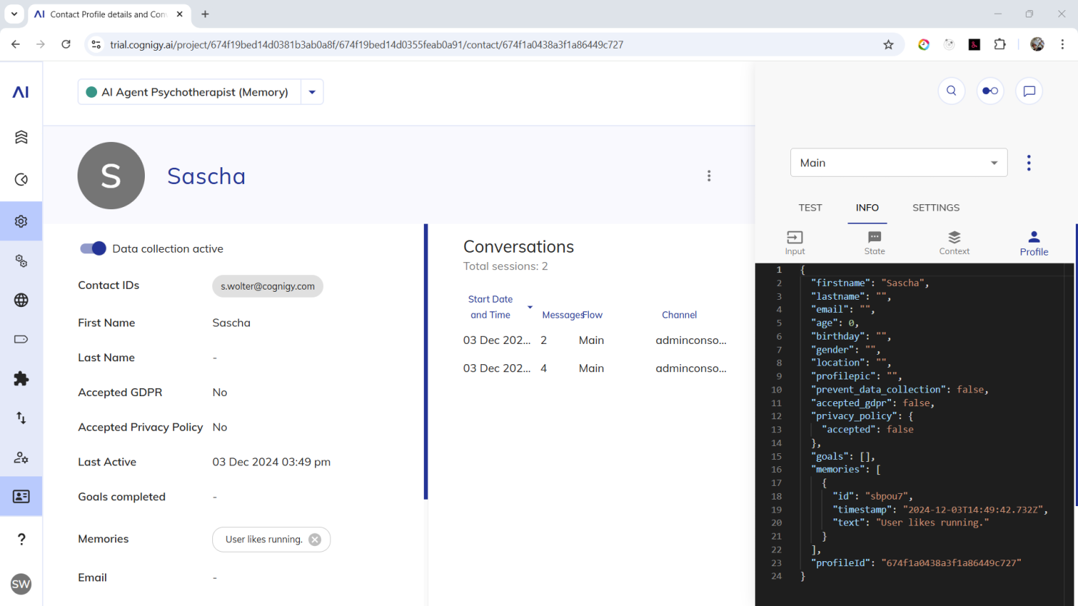Switch to the TEST tab
Viewport: 1078px width, 606px height.
[x=810, y=208]
